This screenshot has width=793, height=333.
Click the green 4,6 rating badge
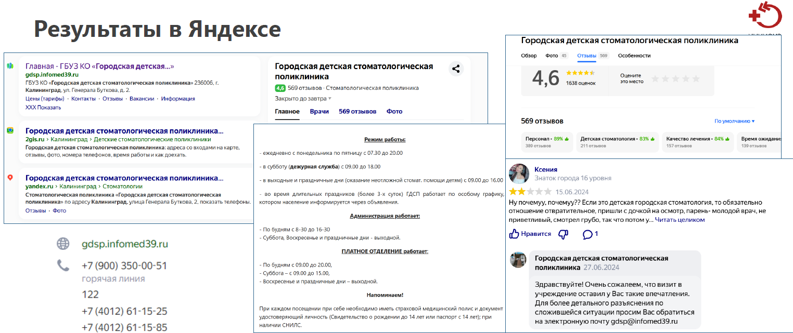click(280, 88)
